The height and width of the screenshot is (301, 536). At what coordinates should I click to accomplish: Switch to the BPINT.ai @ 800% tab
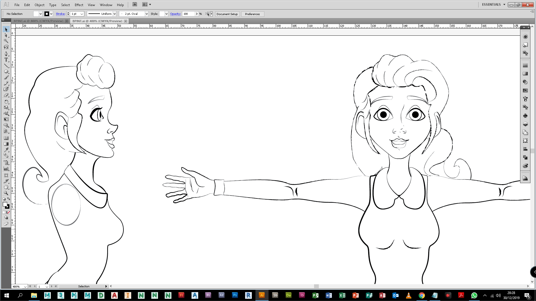coord(38,21)
